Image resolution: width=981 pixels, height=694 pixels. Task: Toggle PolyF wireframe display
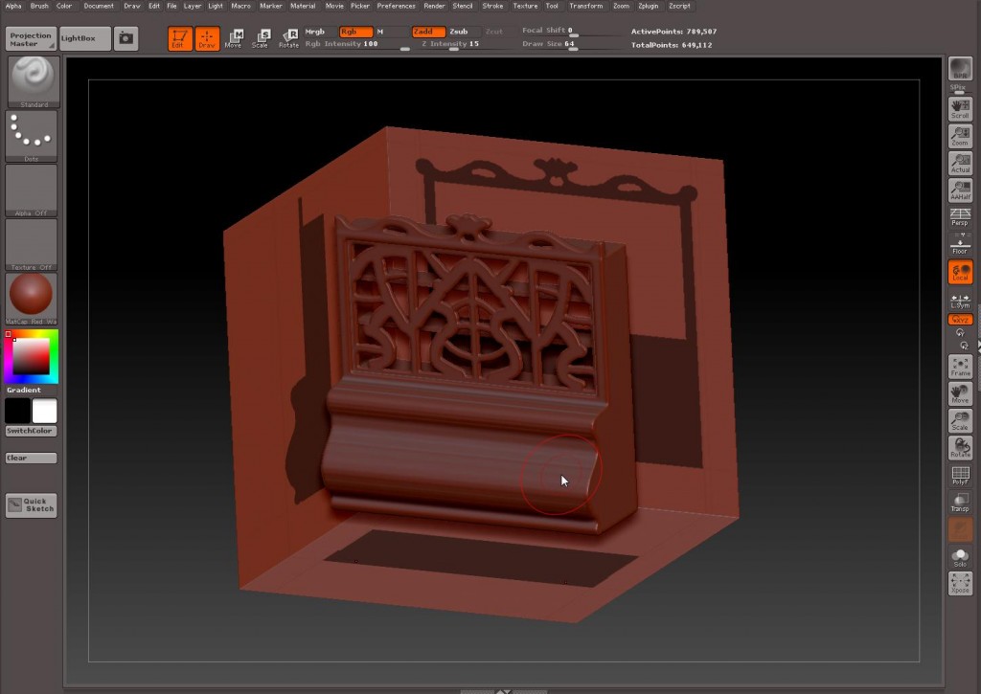tap(960, 476)
